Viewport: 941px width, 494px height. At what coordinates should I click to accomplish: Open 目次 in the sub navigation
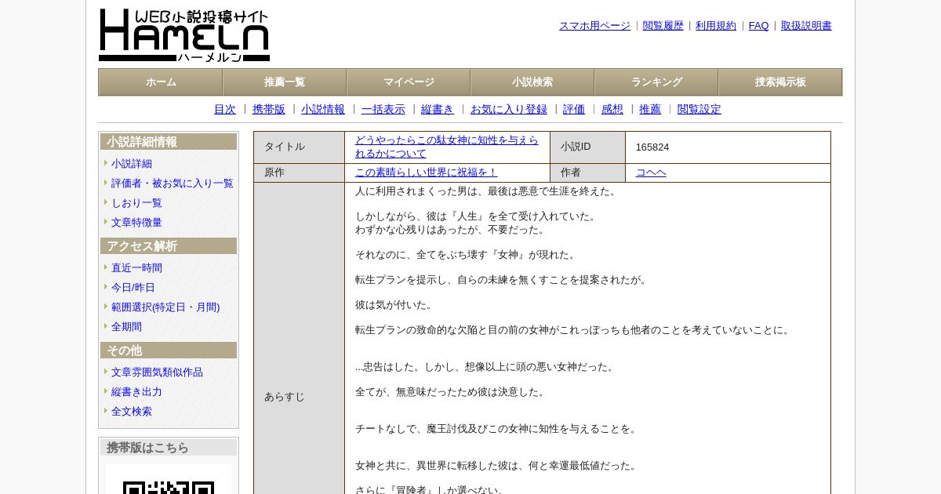coord(225,110)
